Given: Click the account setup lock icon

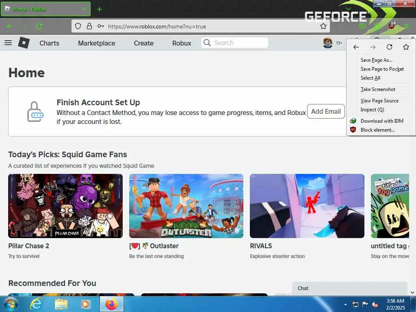Looking at the screenshot, I should pos(35,112).
